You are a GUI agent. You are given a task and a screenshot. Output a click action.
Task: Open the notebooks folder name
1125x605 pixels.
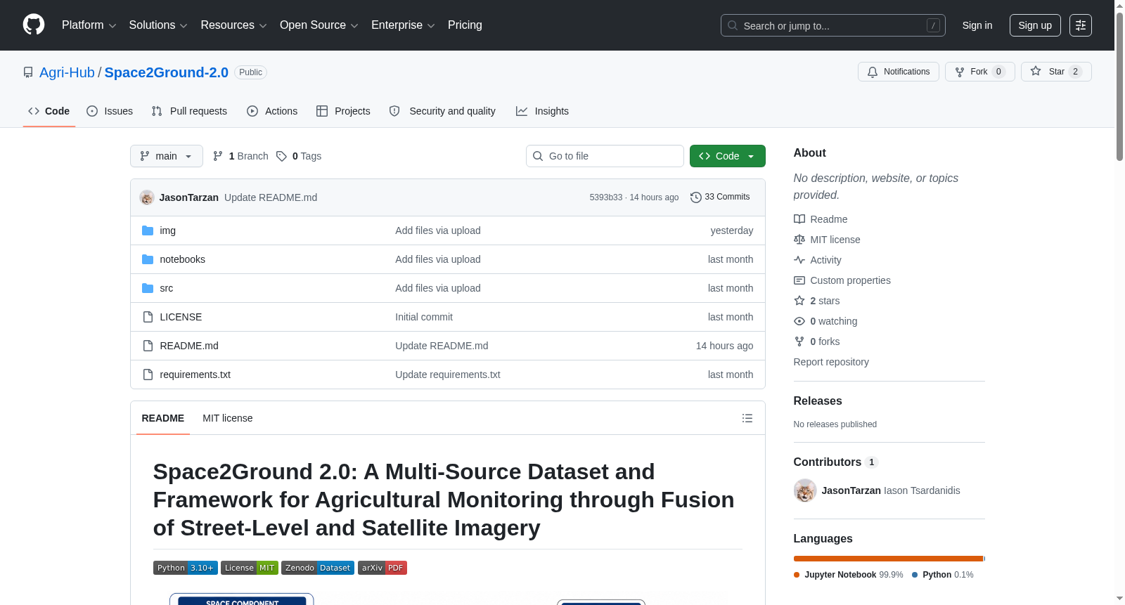pos(183,259)
